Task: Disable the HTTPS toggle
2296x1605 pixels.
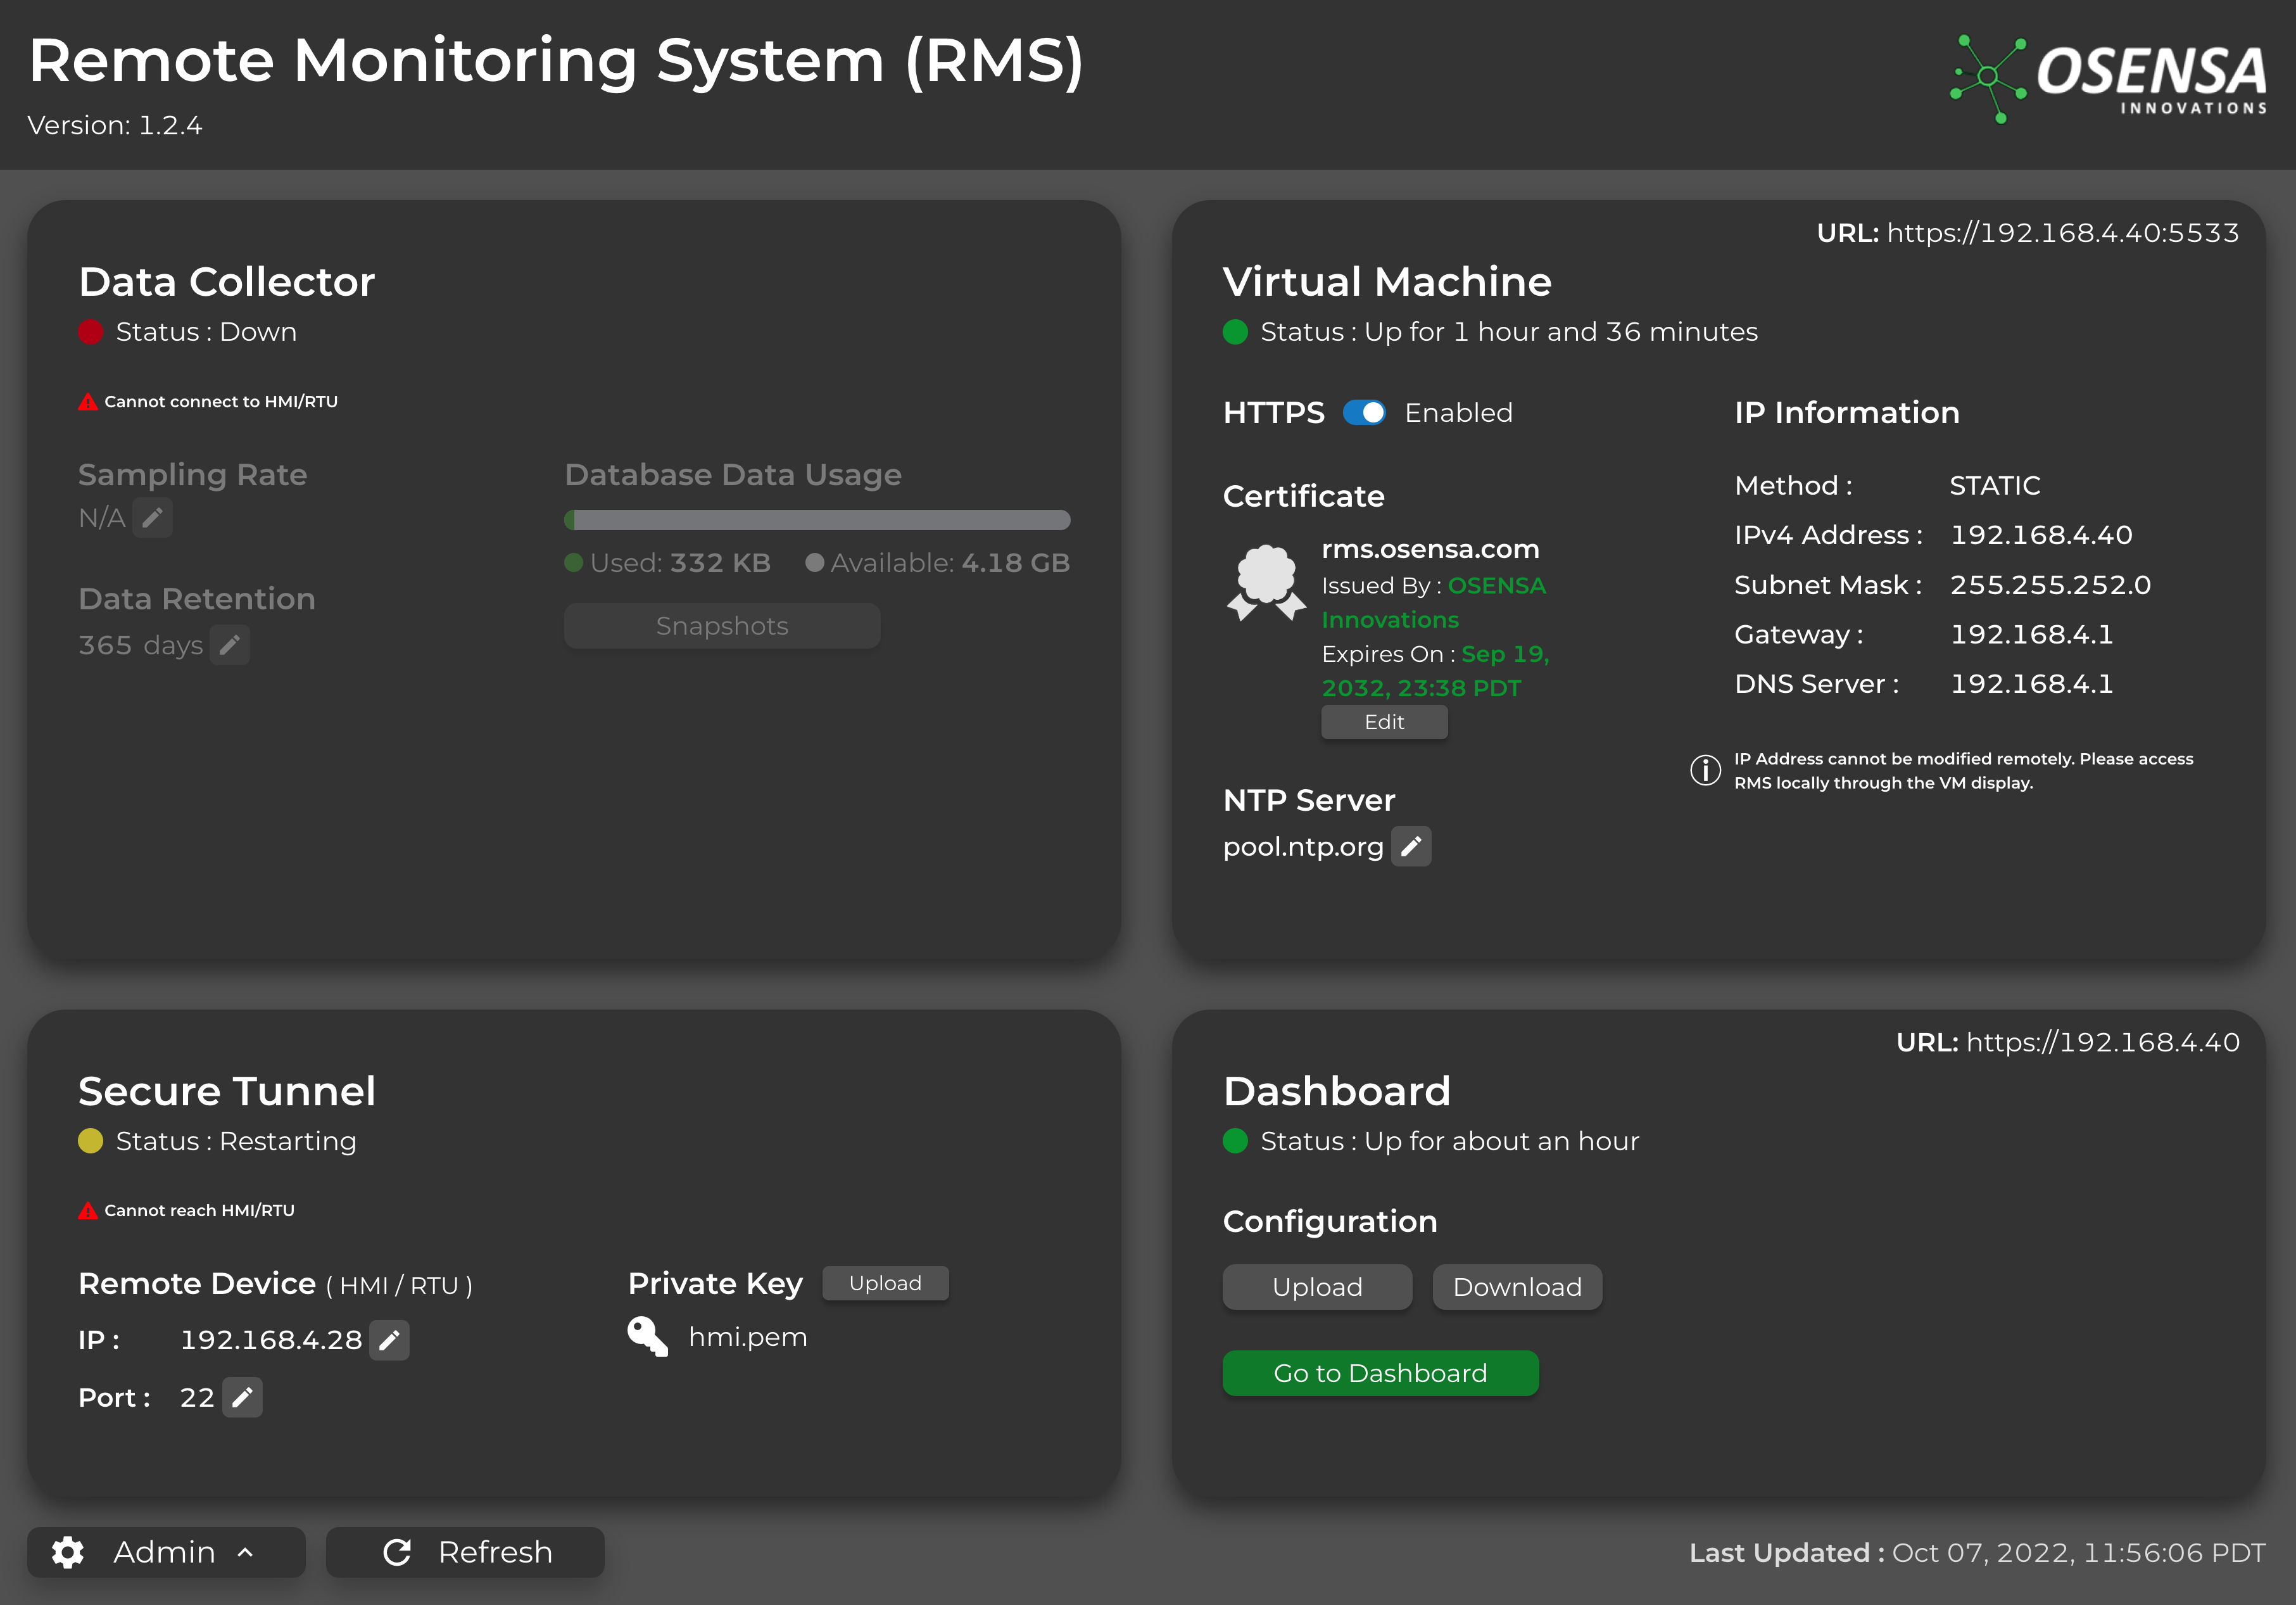Action: [1364, 412]
